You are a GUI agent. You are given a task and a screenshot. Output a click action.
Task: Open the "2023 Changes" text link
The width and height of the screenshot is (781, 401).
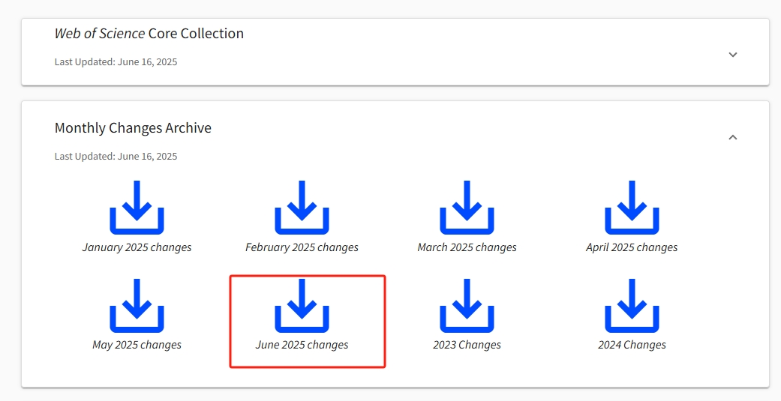467,345
